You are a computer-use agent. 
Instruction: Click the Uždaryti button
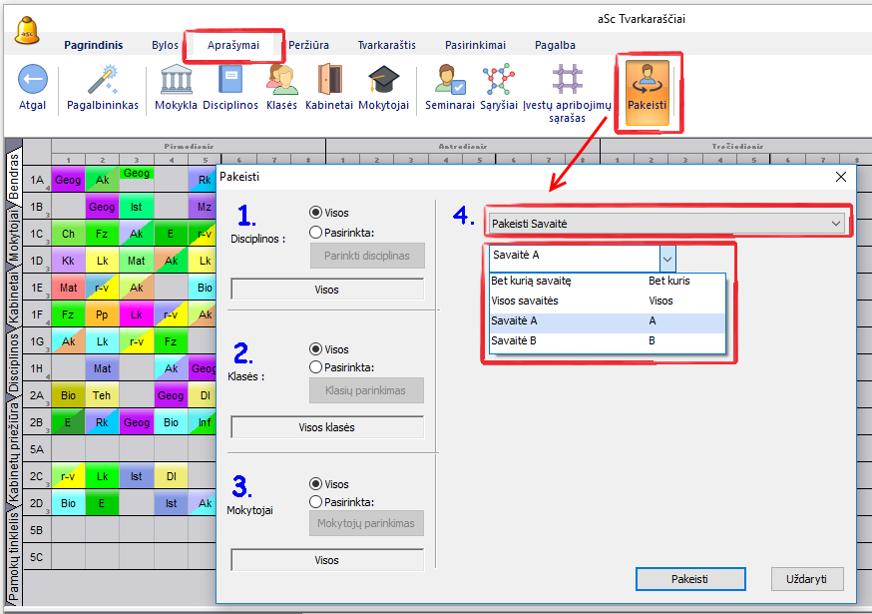[x=807, y=579]
